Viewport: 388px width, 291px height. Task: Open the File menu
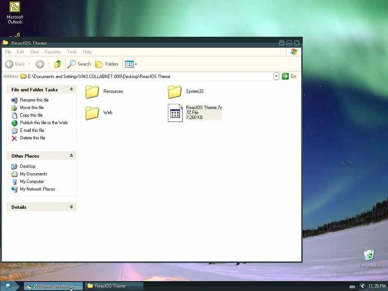[x=8, y=52]
